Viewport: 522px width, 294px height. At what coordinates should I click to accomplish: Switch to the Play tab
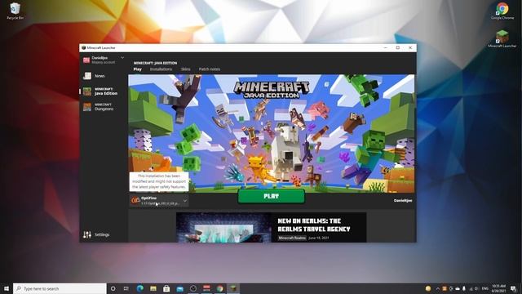(138, 69)
